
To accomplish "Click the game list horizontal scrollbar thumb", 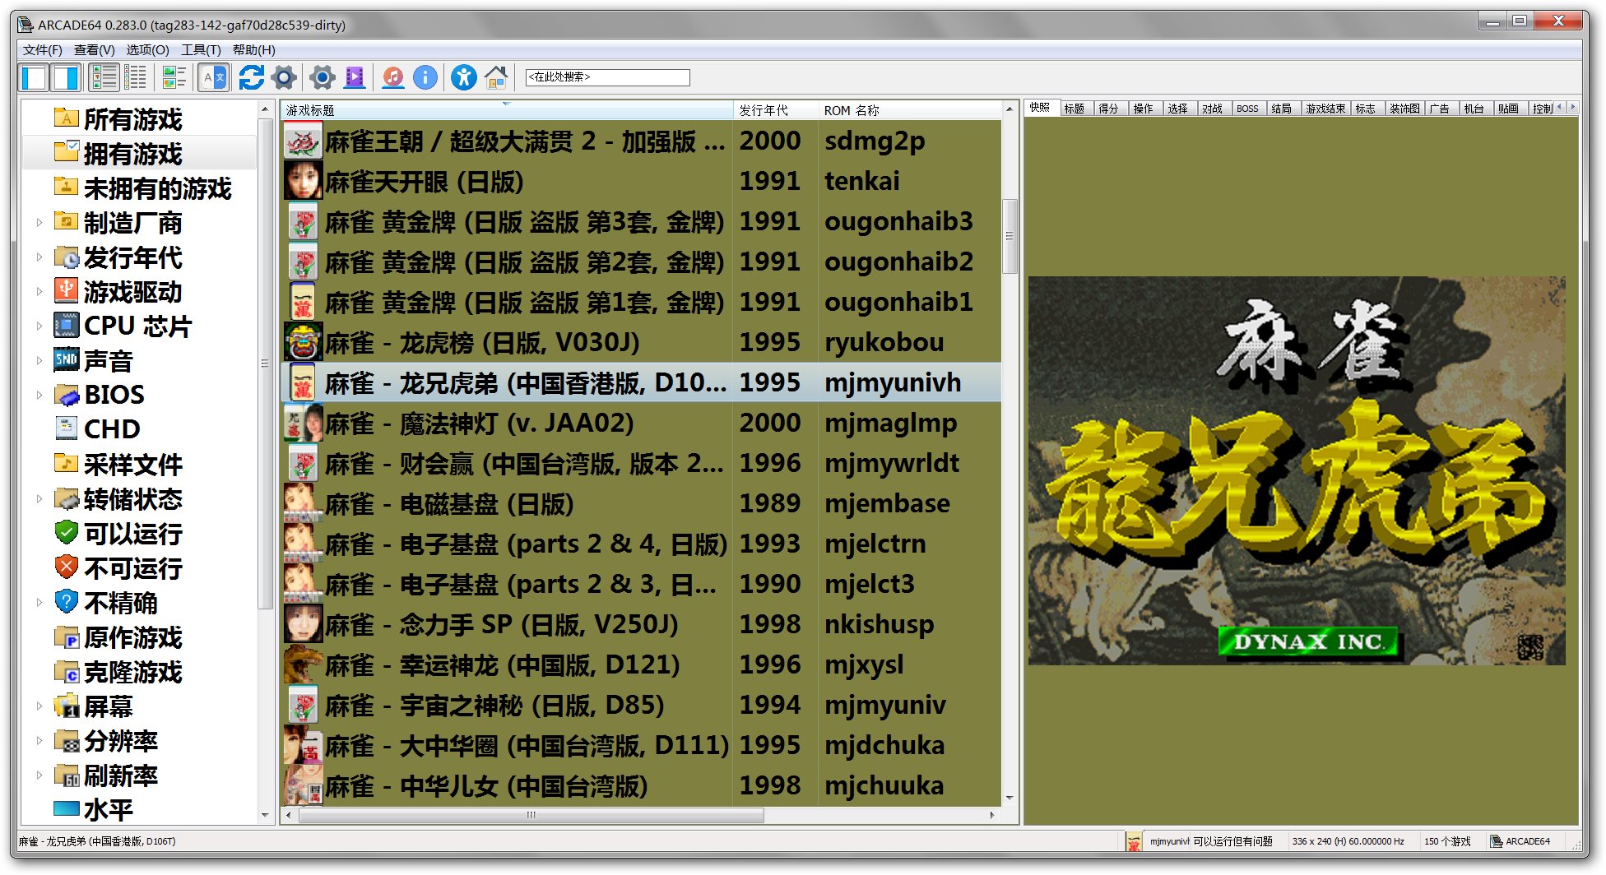I will pyautogui.click(x=531, y=815).
